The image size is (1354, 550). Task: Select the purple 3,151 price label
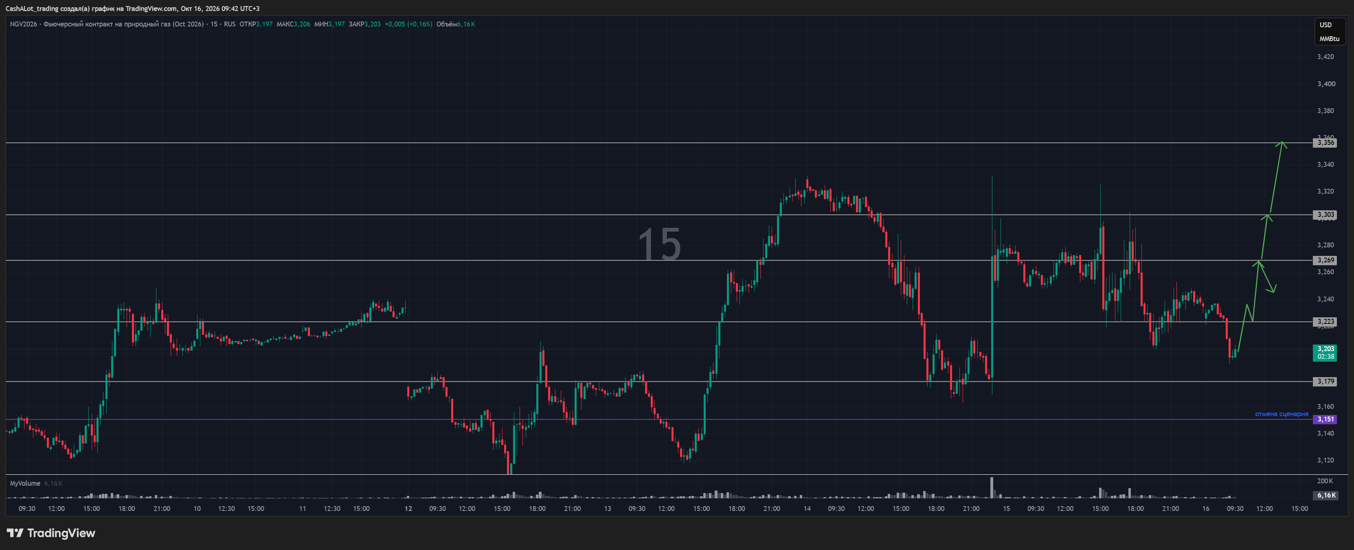[1325, 420]
